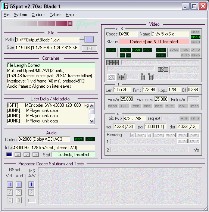Click the S240 indicator
Image resolution: width=209 pixels, height=212 pixels.
[195, 55]
